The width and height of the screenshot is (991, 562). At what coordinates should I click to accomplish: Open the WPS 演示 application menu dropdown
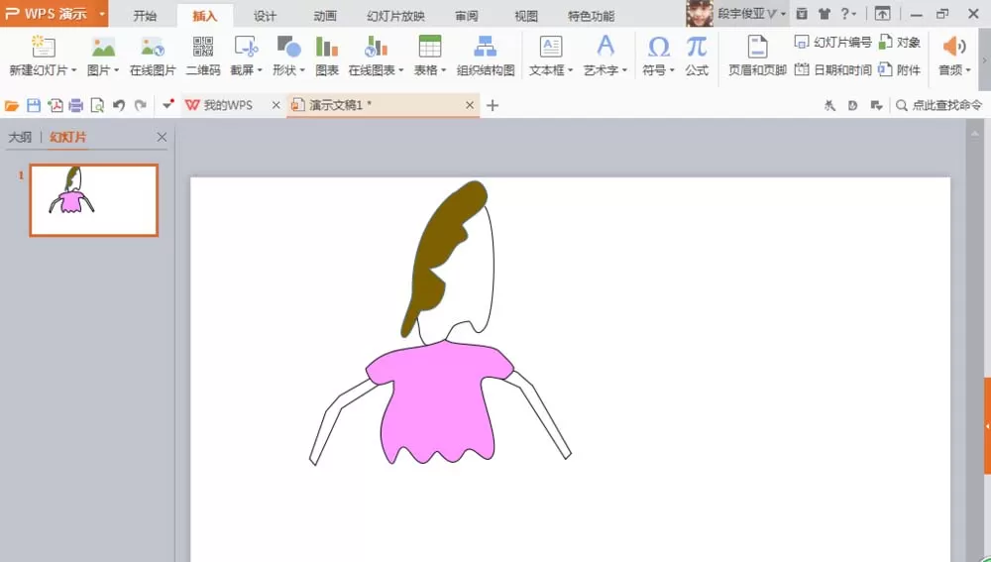tap(102, 13)
